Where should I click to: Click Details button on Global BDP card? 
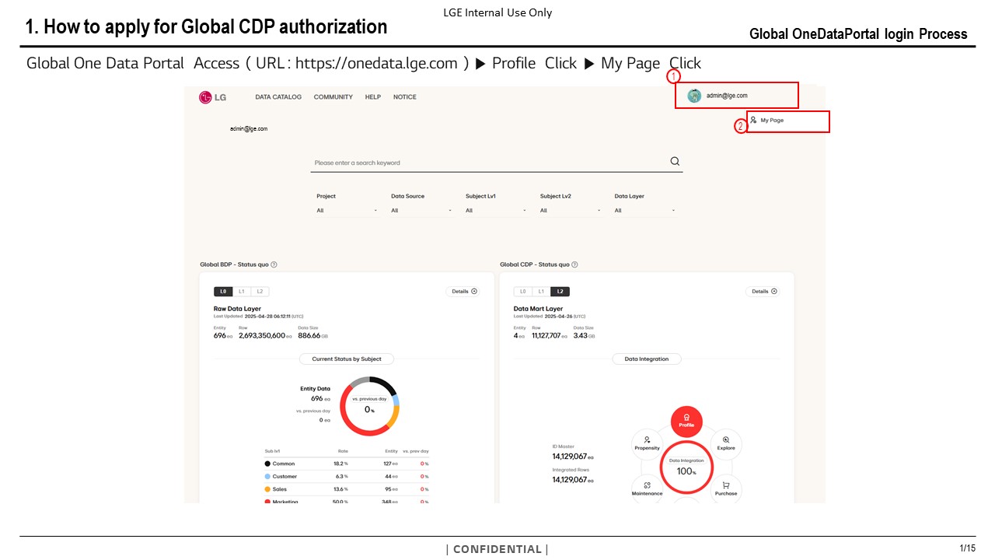tap(463, 292)
